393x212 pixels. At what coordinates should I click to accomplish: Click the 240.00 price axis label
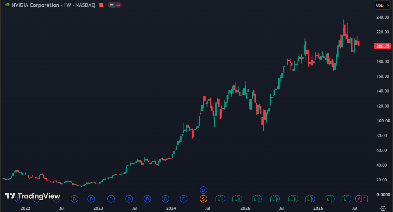[383, 17]
